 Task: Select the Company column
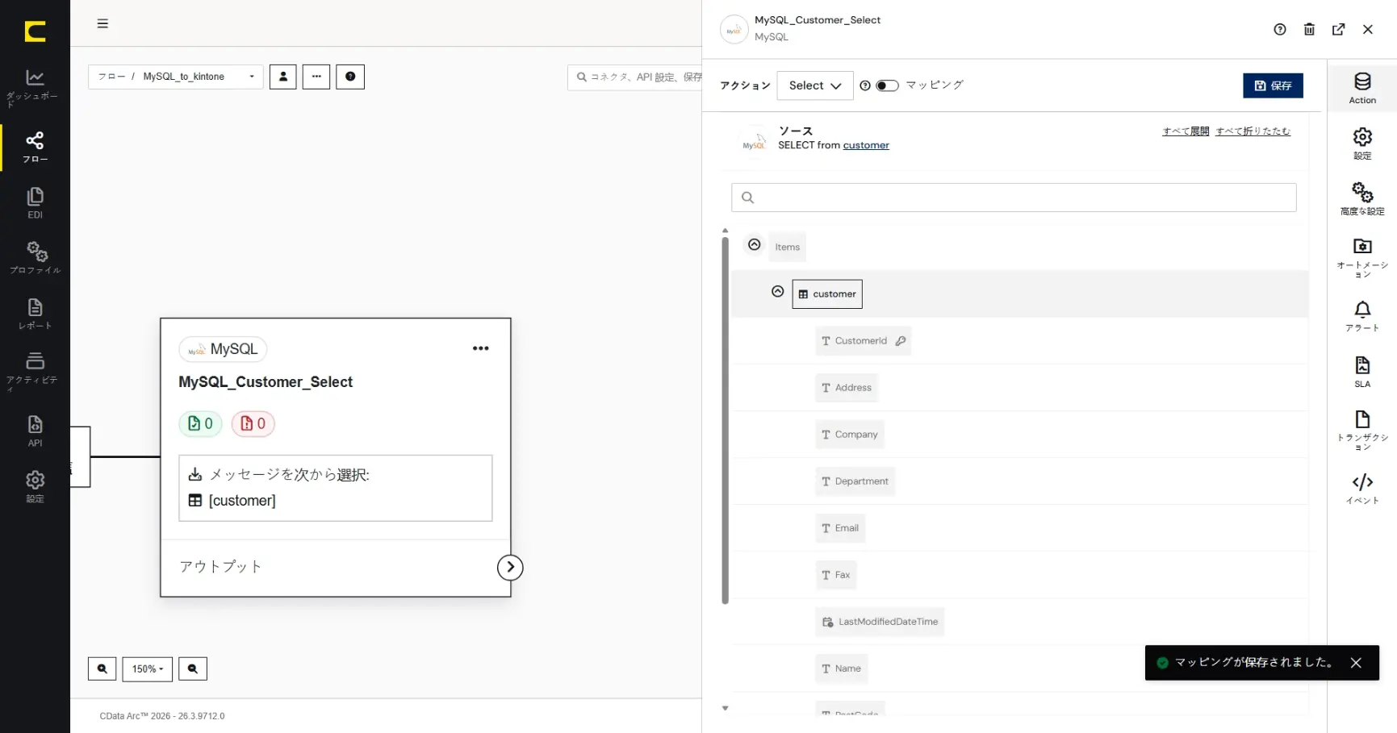pyautogui.click(x=849, y=435)
